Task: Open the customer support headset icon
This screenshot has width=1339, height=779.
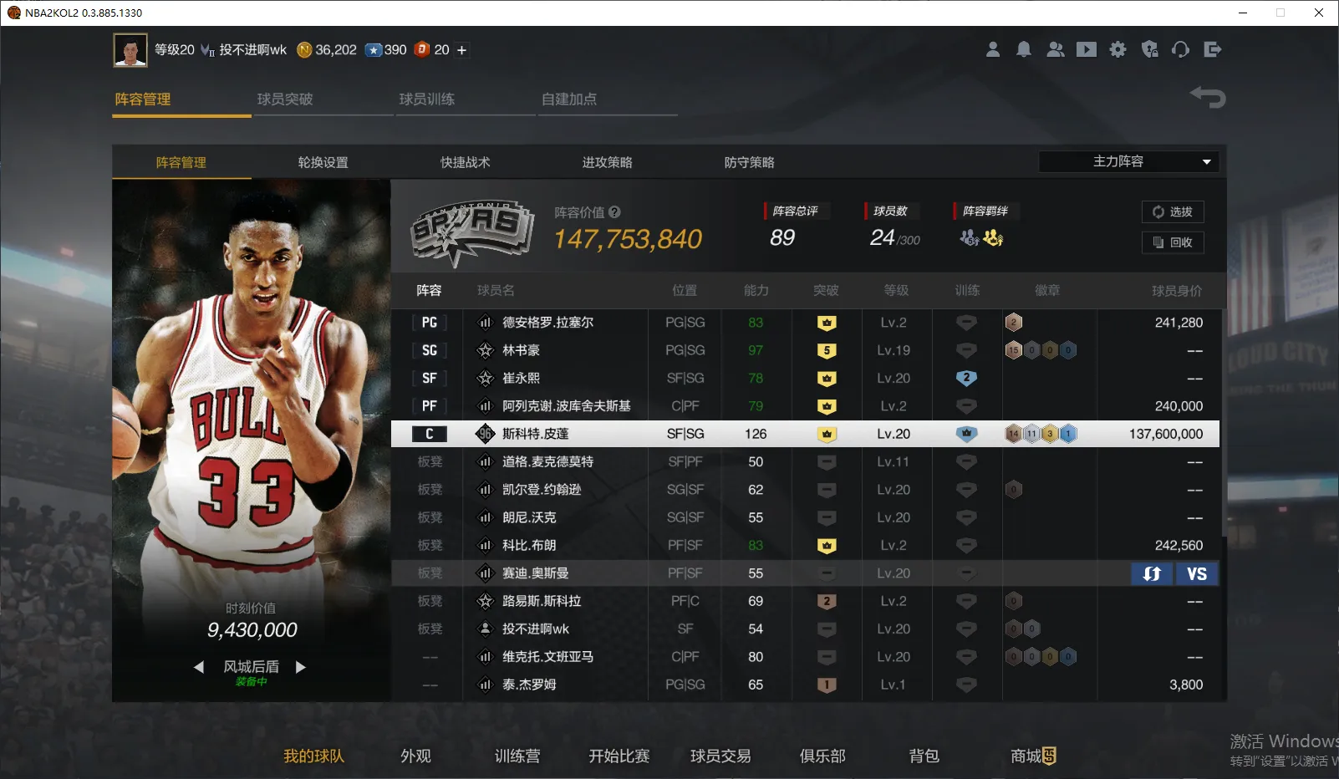Action: 1181,49
